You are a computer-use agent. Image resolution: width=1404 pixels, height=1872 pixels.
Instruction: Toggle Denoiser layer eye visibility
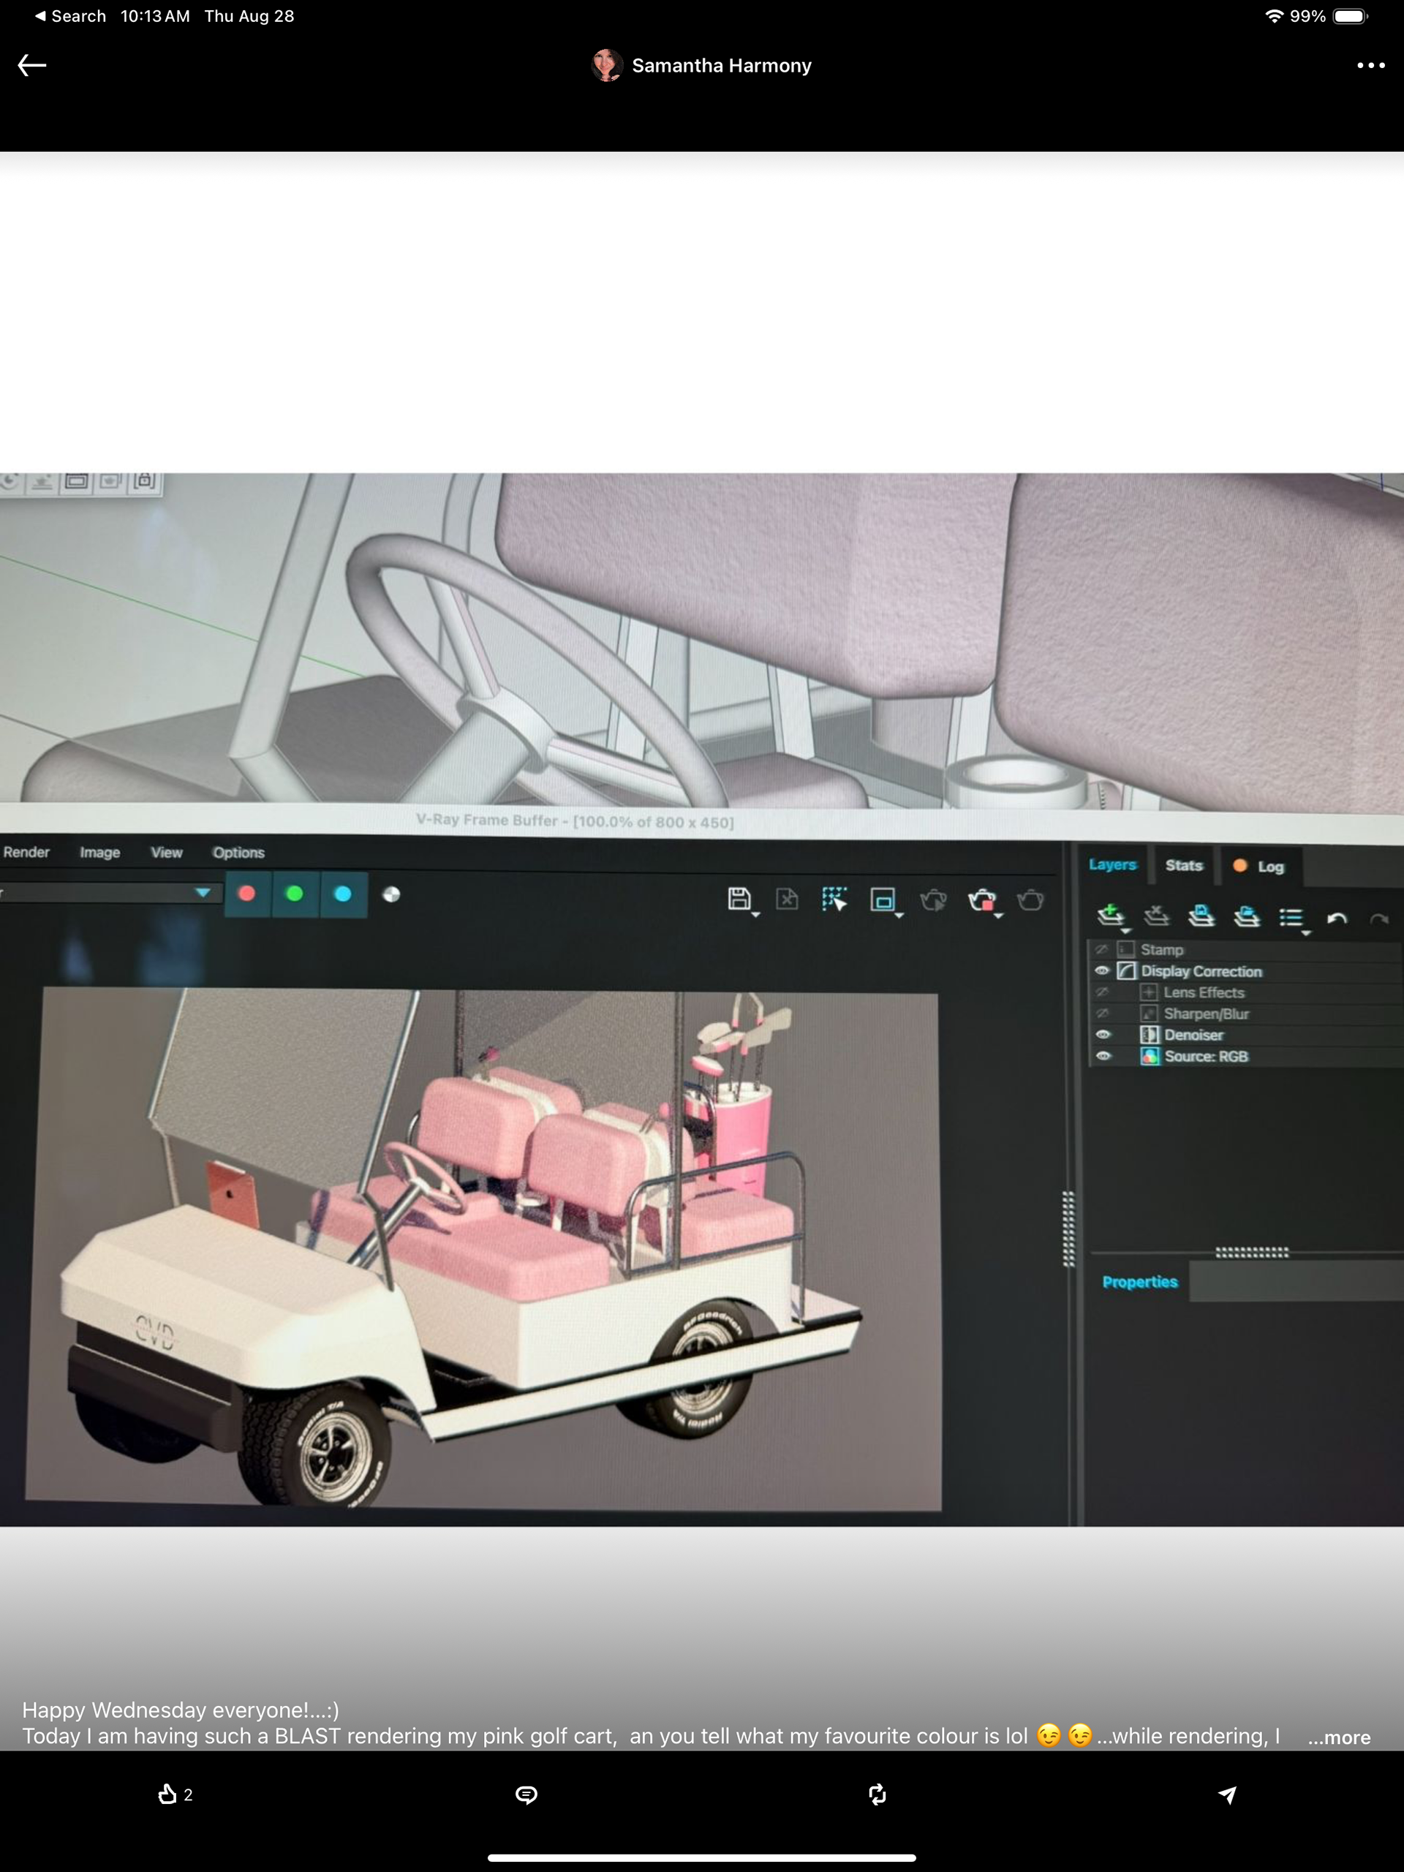1103,1034
